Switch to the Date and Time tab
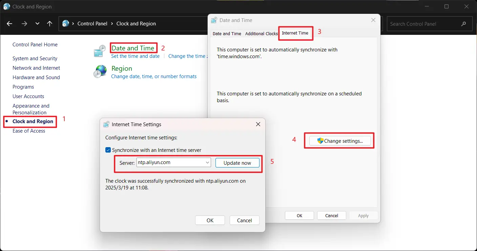The width and height of the screenshot is (477, 251). 227,33
